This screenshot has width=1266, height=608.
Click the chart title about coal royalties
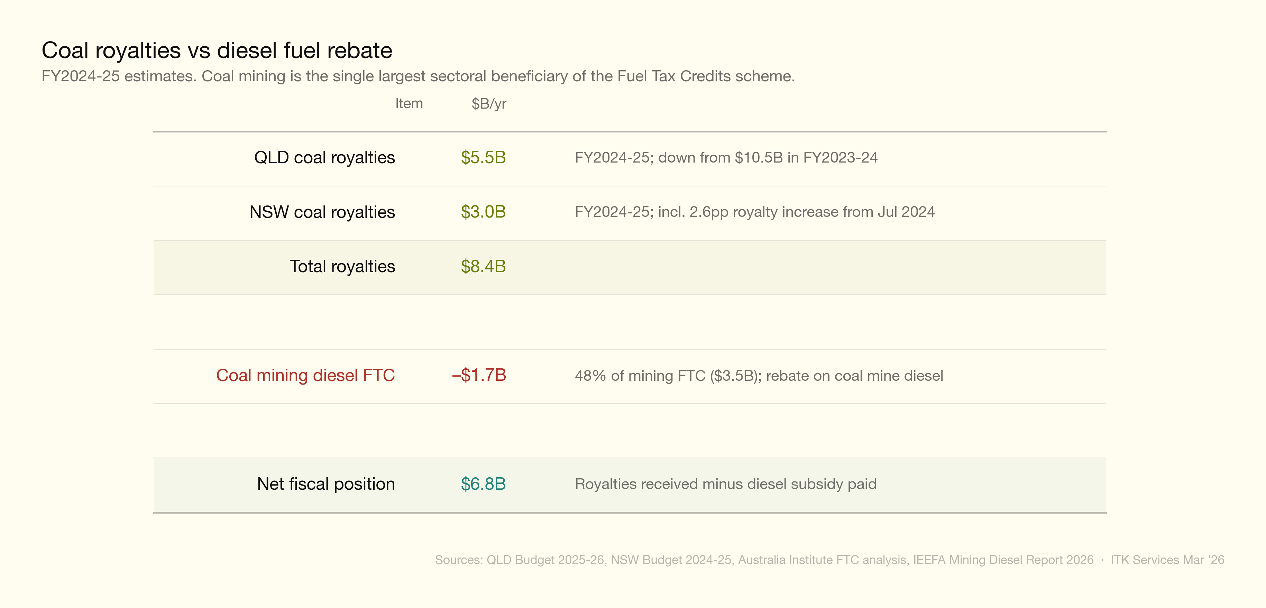(217, 50)
